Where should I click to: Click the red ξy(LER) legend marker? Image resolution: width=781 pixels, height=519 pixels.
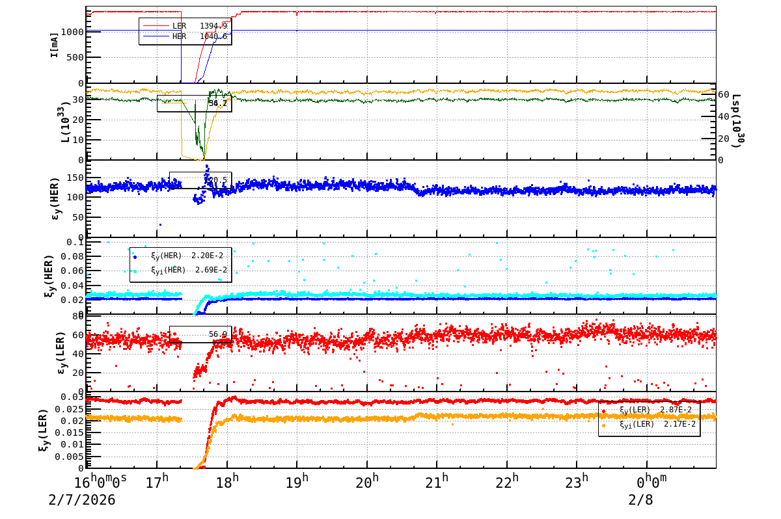coord(603,410)
